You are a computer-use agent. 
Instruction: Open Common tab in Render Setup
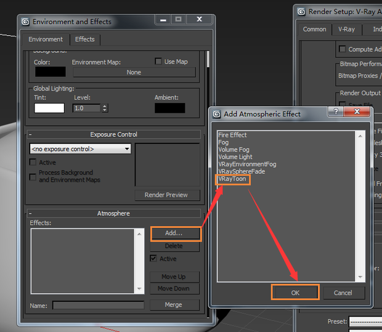tap(314, 29)
